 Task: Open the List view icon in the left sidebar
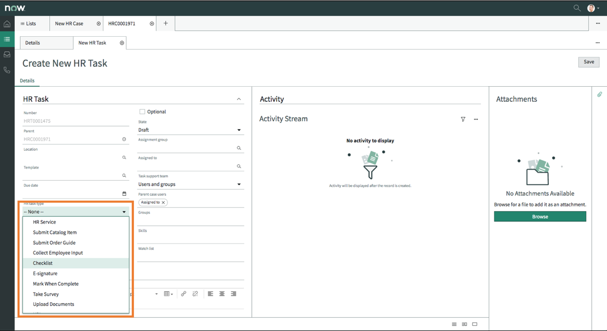7,39
